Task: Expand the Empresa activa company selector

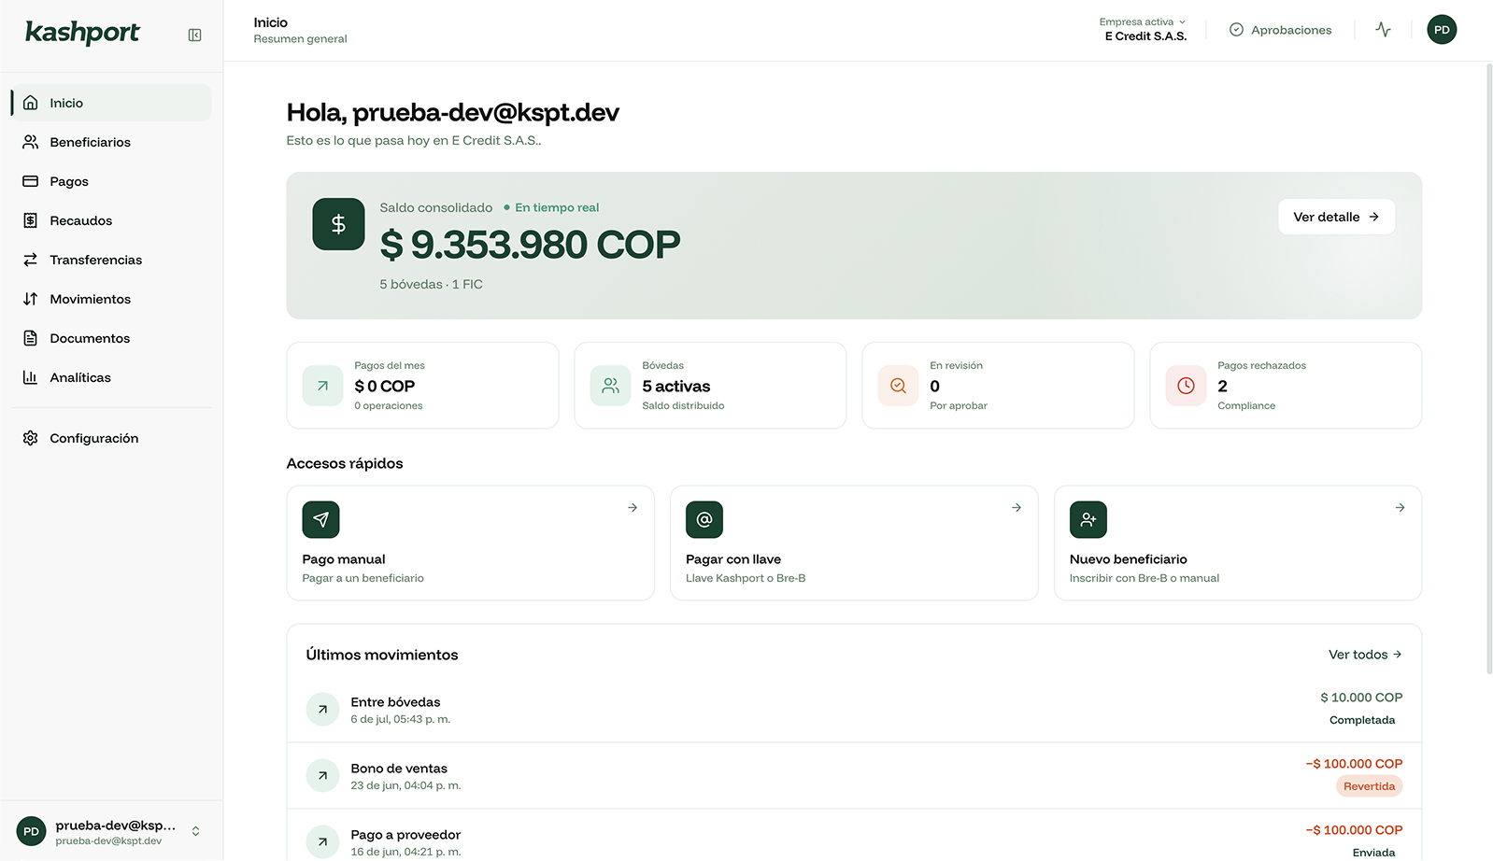Action: (x=1145, y=29)
